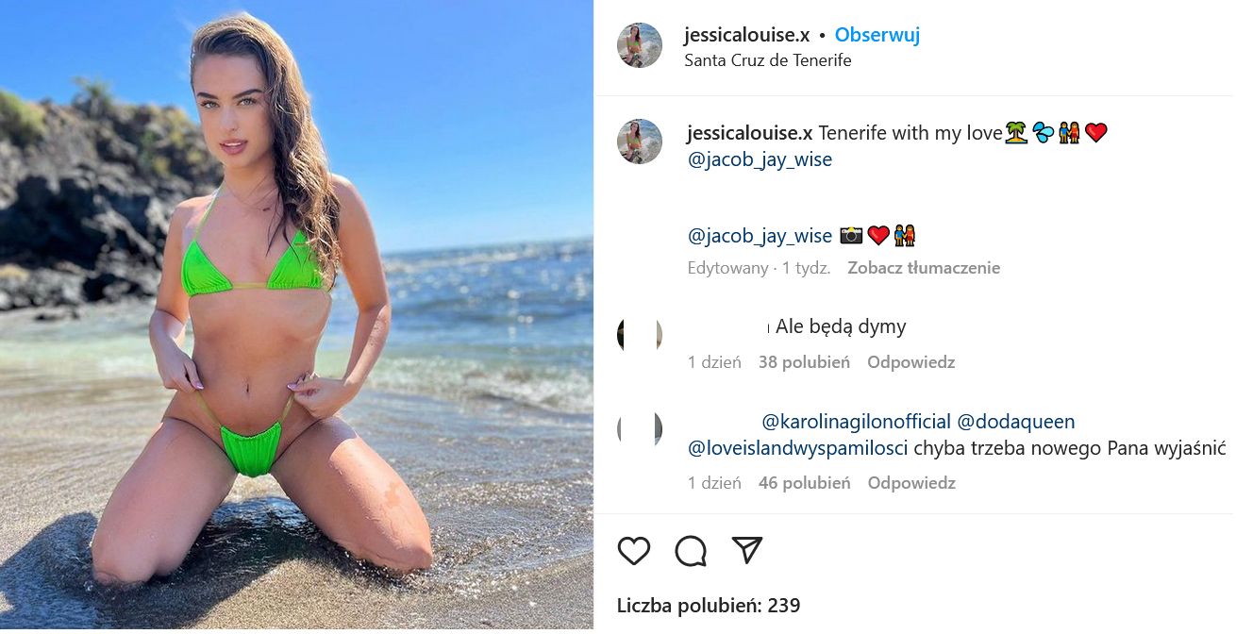
Task: Open @jacob_jay_wise mention beside camera emoji
Action: 760,236
